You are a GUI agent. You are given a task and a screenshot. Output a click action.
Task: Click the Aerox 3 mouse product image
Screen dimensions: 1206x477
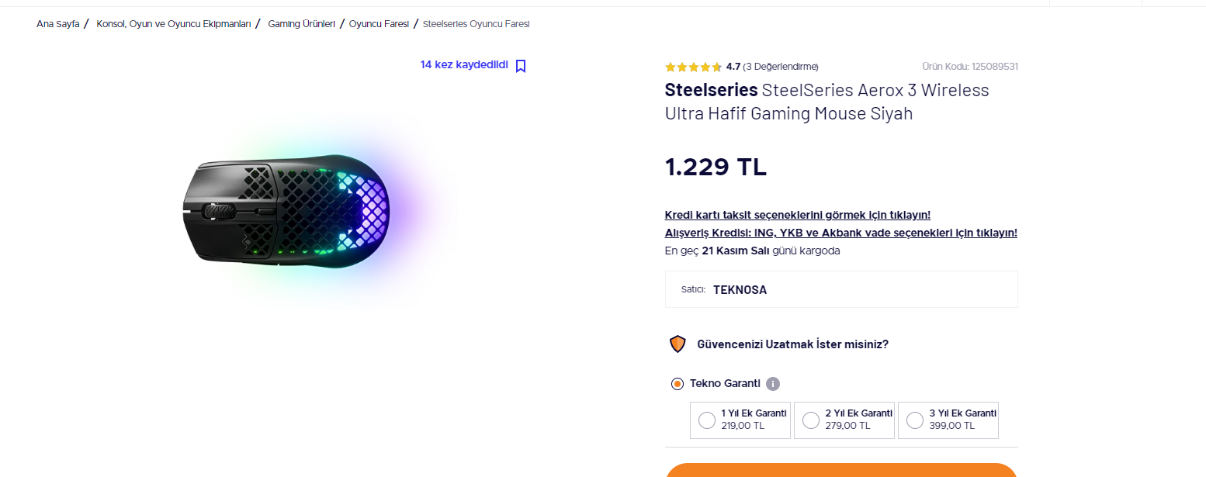286,210
